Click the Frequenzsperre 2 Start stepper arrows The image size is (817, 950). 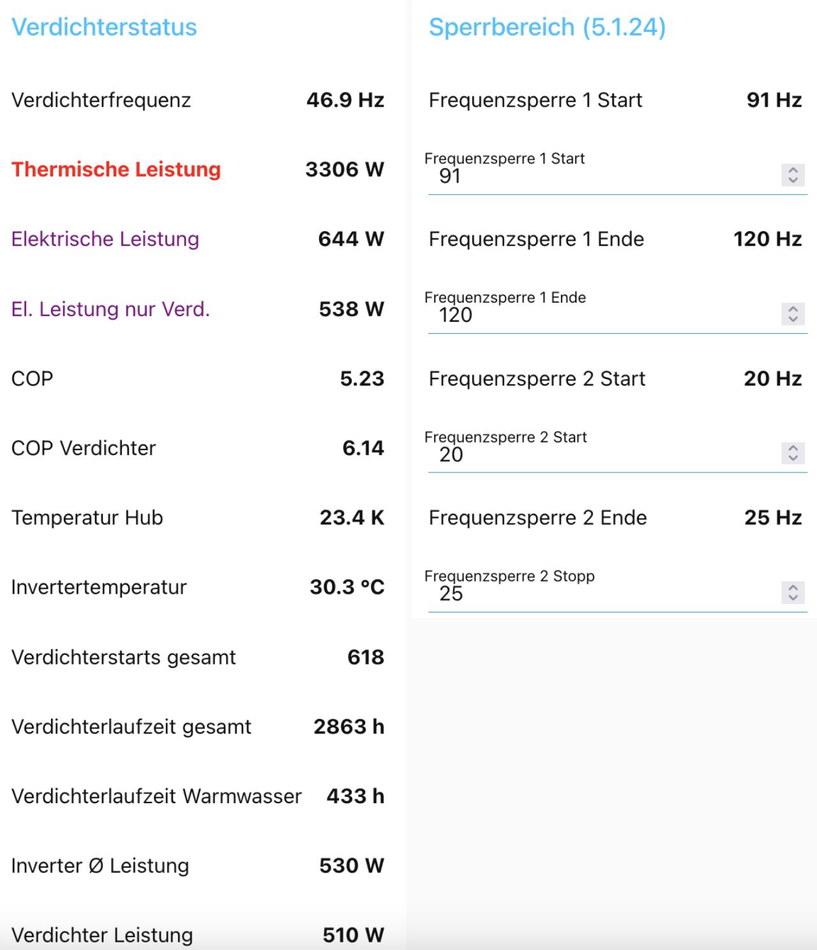[793, 453]
